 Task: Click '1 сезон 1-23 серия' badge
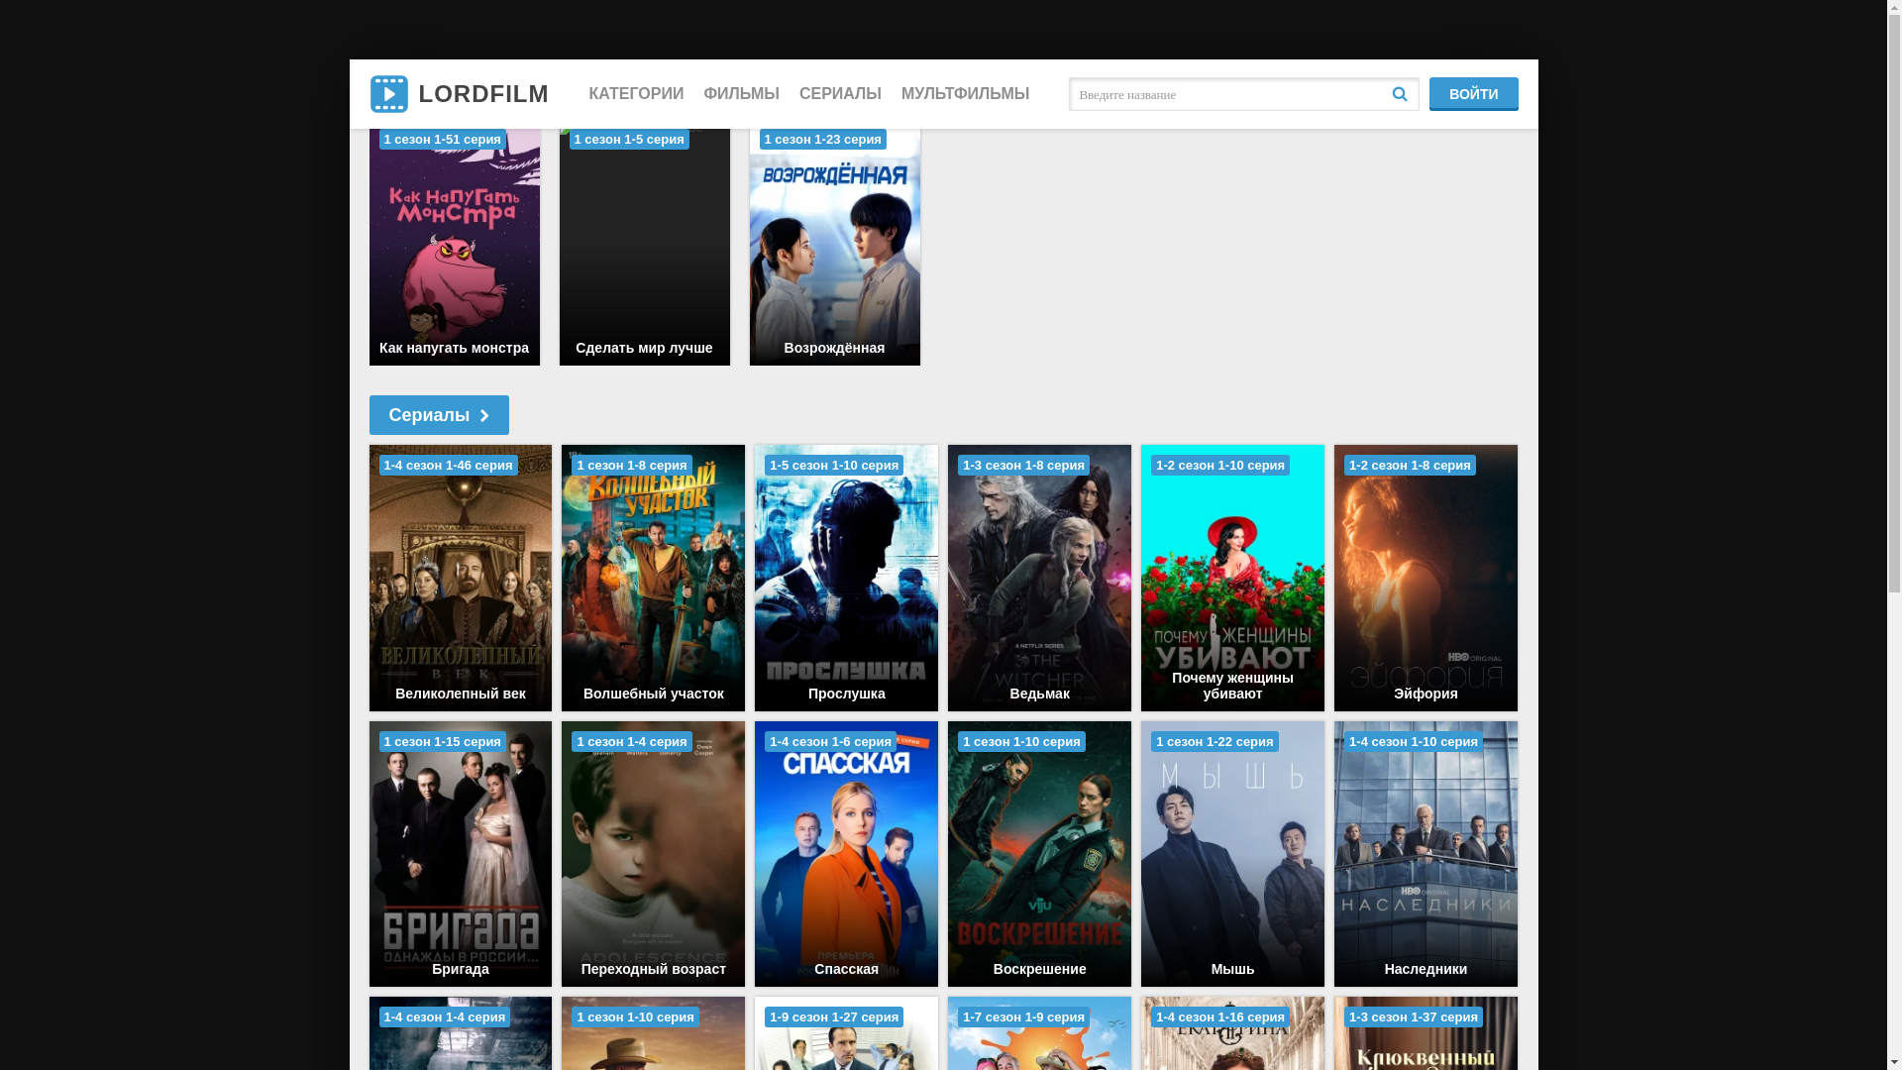pos(823,140)
